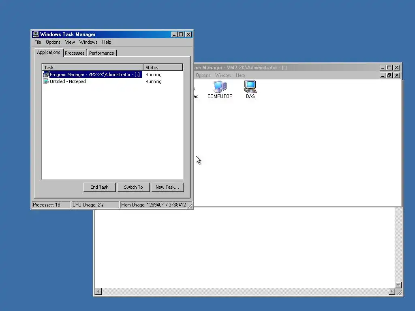Viewport: 415px width, 311px height.
Task: Click Running status of Notepad task
Action: 154,81
